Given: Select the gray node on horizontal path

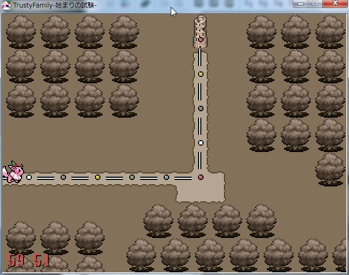Looking at the screenshot, I should click(63, 177).
